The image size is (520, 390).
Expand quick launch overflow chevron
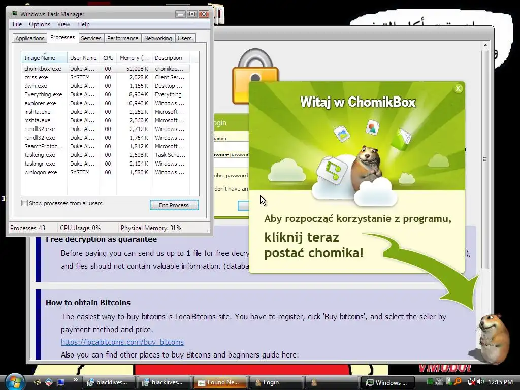(75, 380)
